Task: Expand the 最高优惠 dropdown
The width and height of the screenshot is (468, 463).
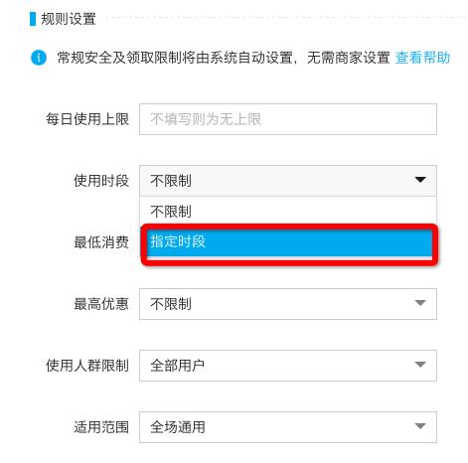Action: [x=288, y=304]
